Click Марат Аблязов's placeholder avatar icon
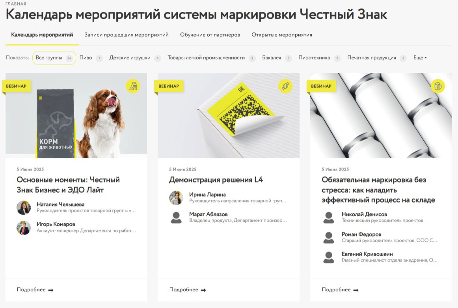The image size is (458, 308). (176, 217)
